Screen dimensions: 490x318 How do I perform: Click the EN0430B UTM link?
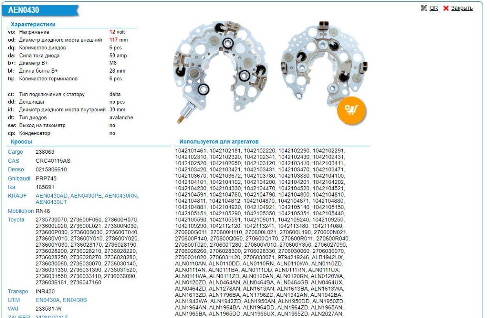75,300
